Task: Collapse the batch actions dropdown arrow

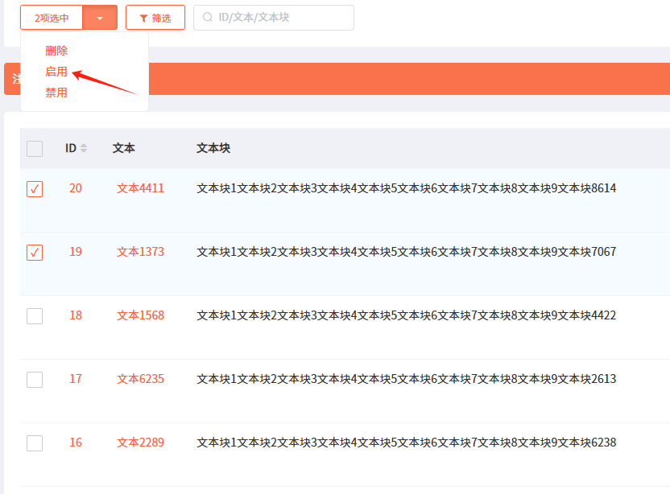Action: coord(100,18)
